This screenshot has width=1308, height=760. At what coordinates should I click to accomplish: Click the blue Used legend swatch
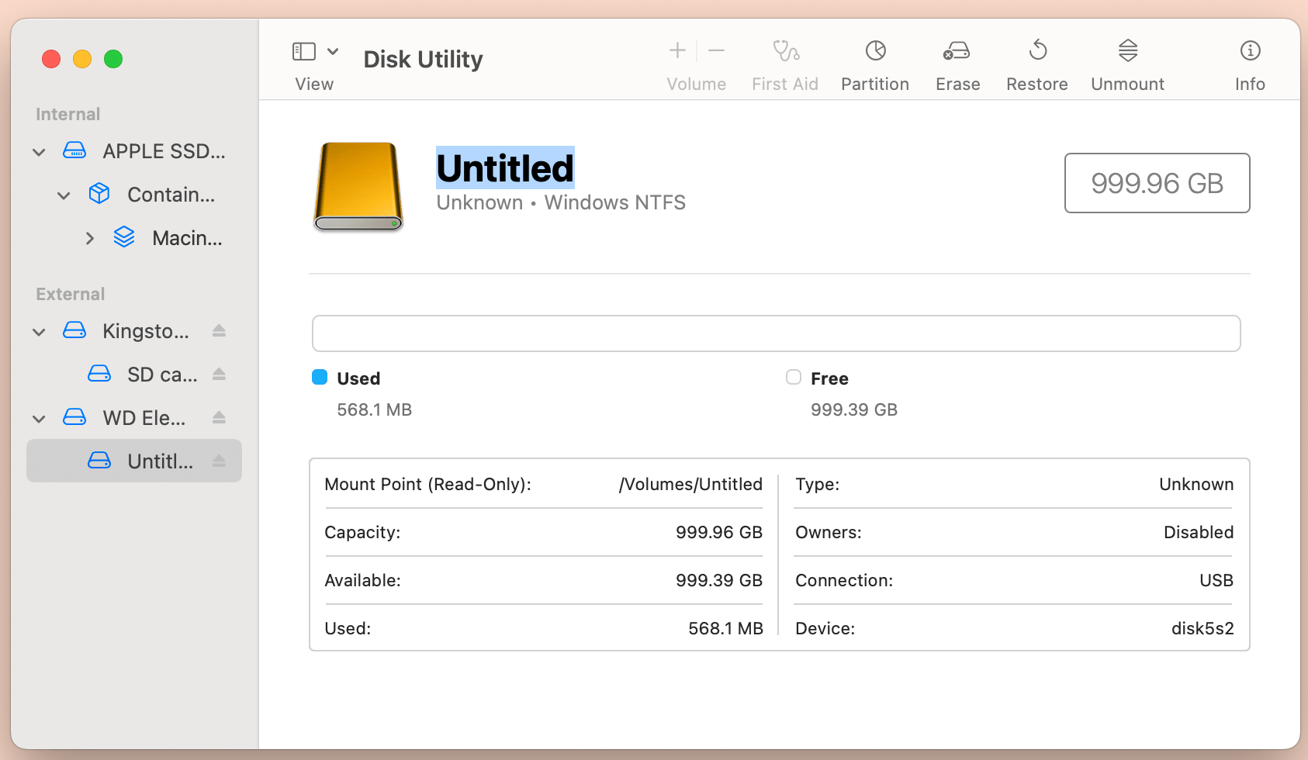(x=319, y=377)
